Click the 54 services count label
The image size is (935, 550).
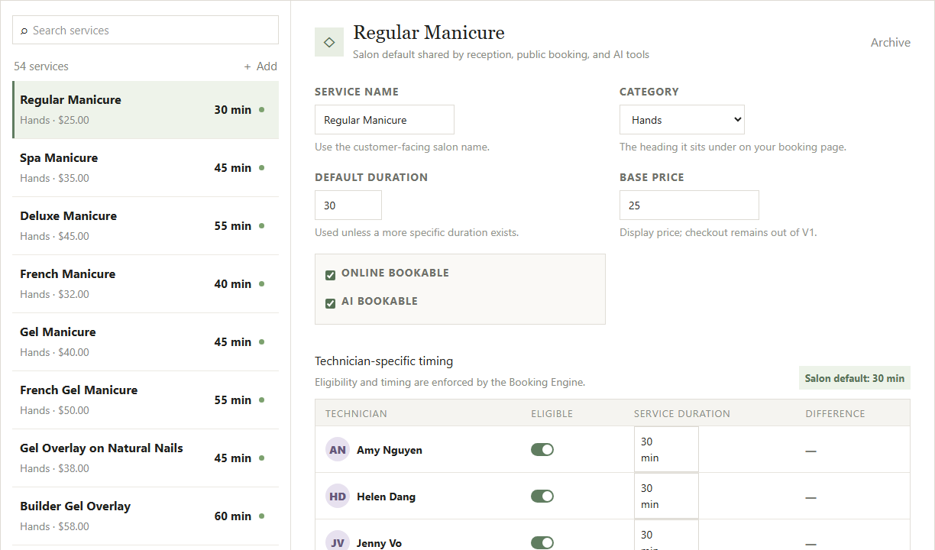41,66
